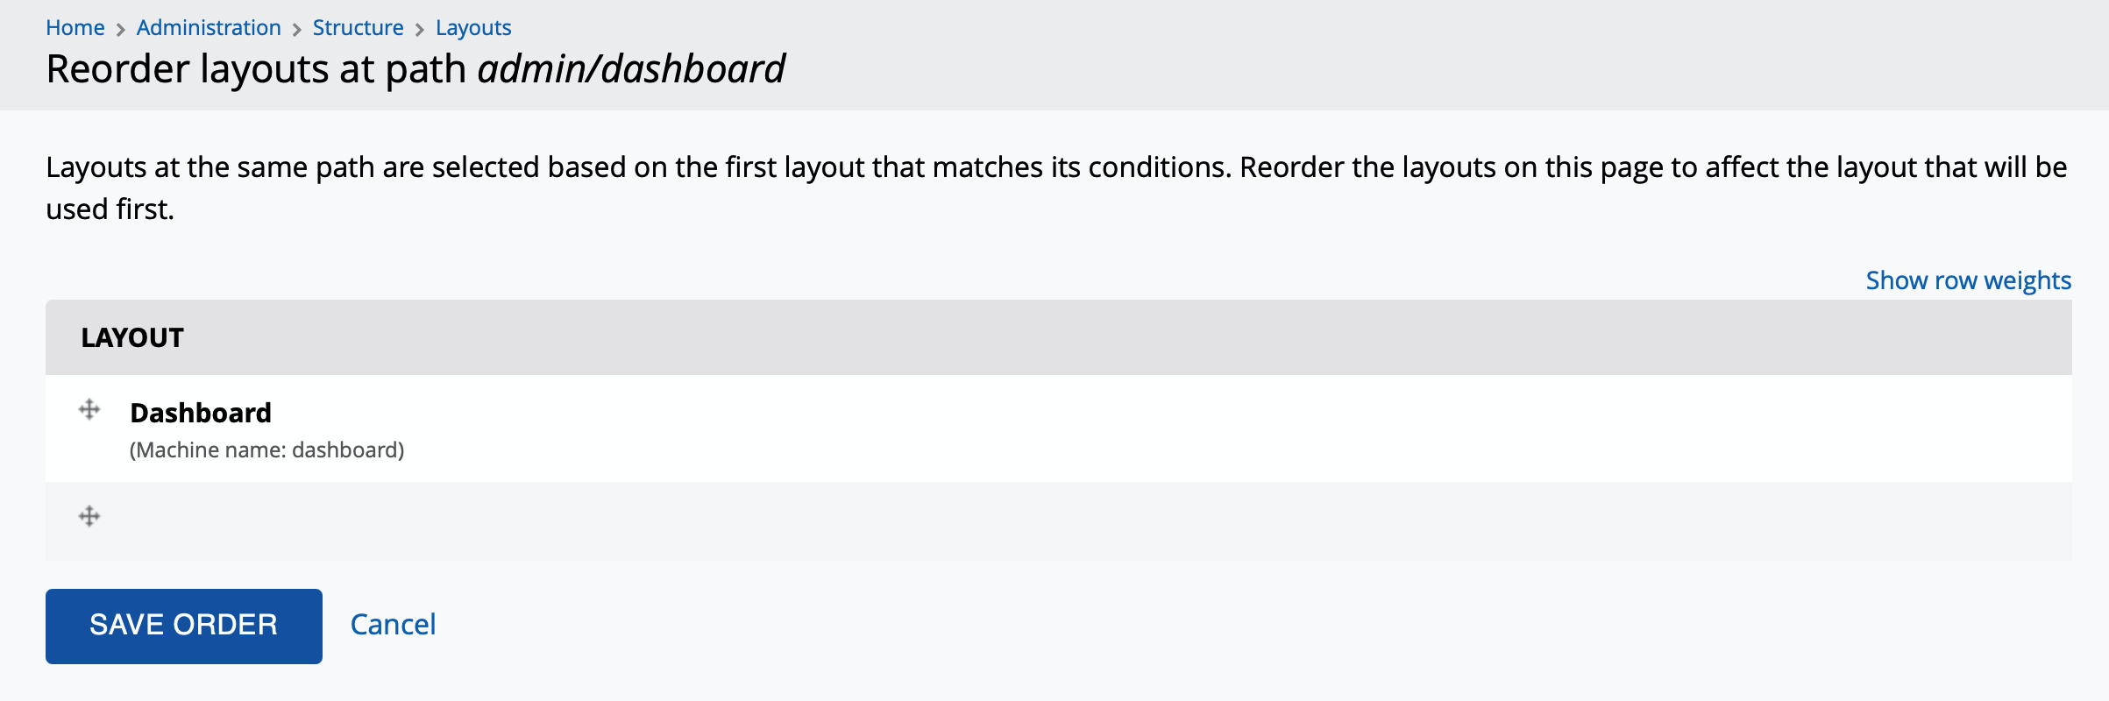Cancel the reorder operation

tap(394, 624)
